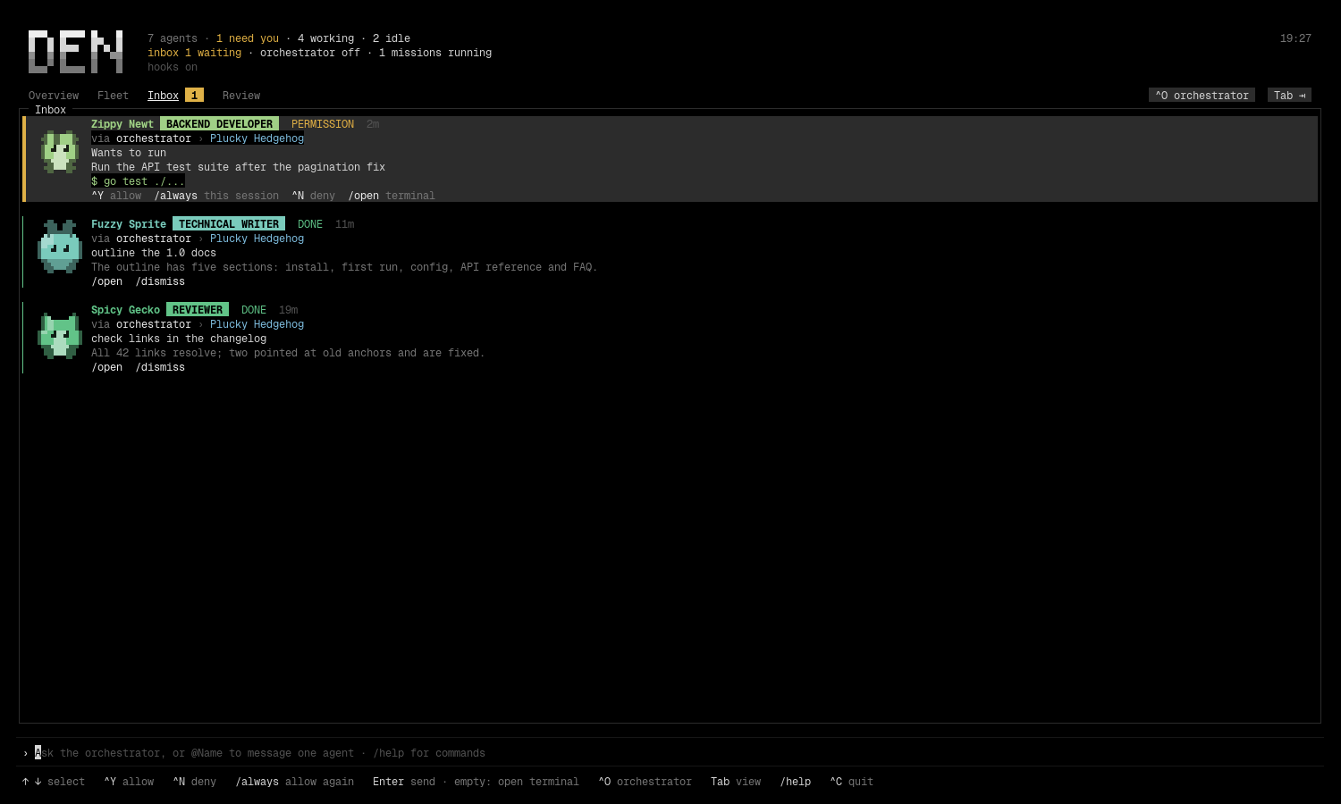Choose /always this session for Zippy Newt
Image resolution: width=1341 pixels, height=804 pixels.
[216, 196]
